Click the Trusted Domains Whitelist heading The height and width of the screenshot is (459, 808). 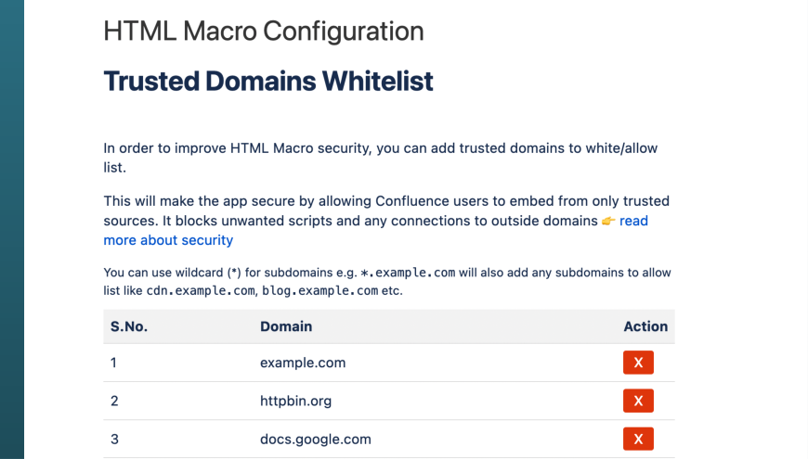pyautogui.click(x=268, y=82)
